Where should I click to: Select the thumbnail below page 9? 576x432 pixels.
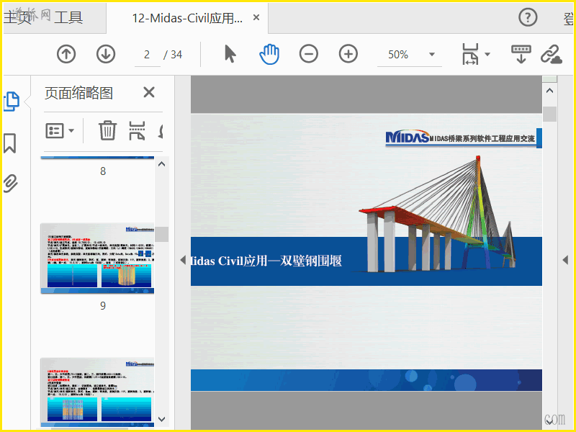(x=97, y=392)
